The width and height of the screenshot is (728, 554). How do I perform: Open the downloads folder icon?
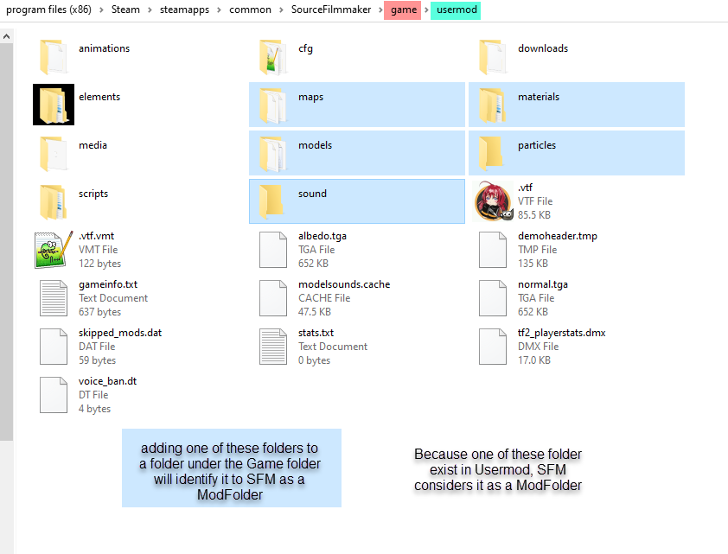point(493,56)
